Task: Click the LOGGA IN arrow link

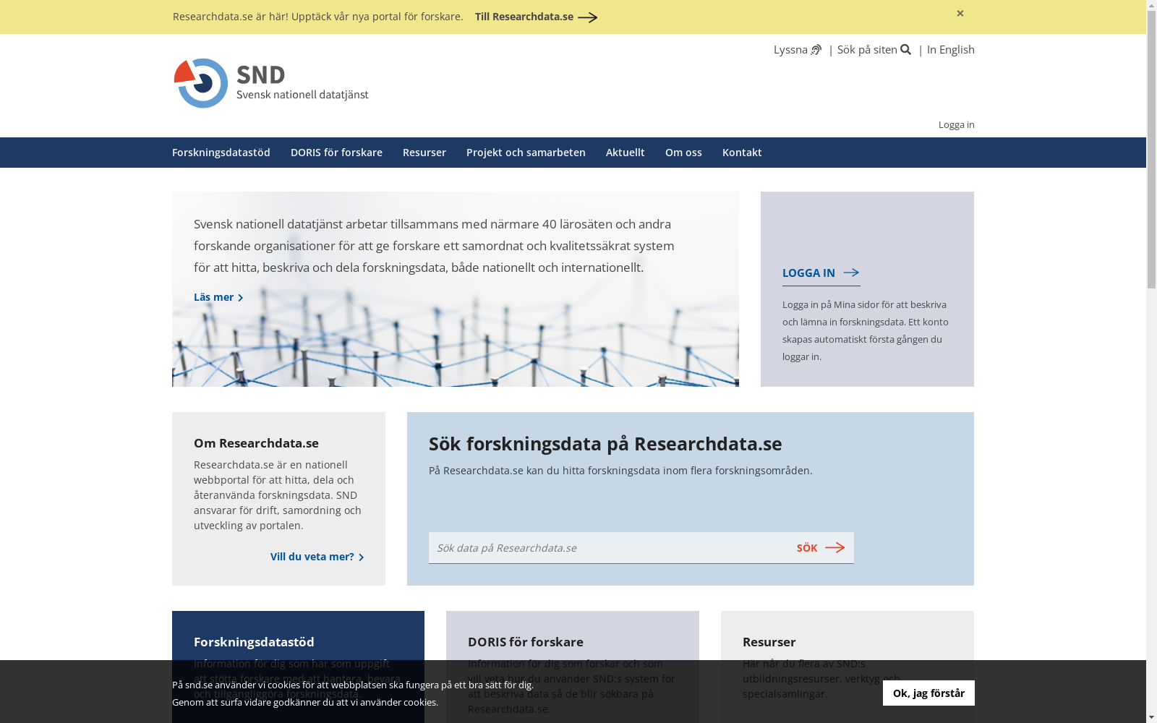Action: 821,273
